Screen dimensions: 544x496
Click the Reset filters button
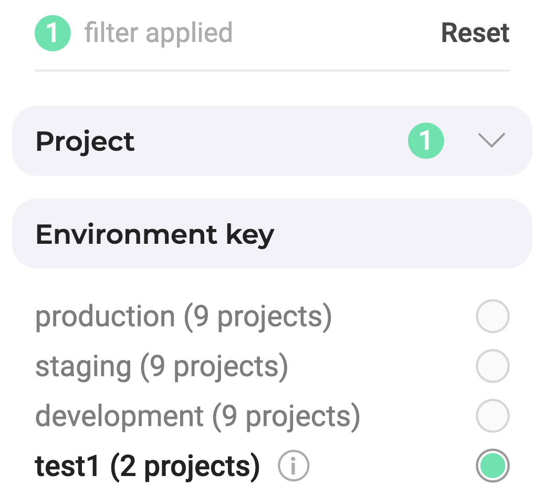coord(475,33)
